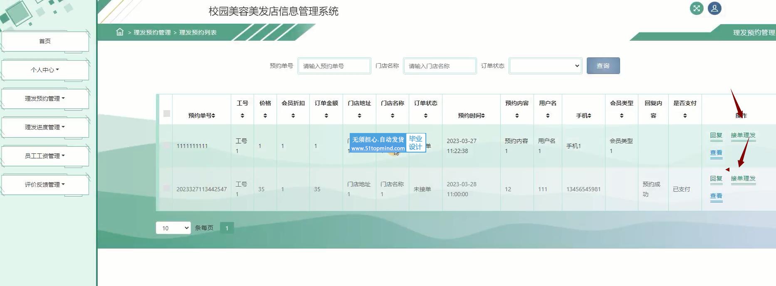The image size is (776, 286).
Task: Click 查看 for order 1111111111
Action: pyautogui.click(x=716, y=153)
